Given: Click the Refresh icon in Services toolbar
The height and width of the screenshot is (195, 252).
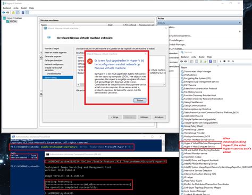Looking at the screenshot, I should pos(201,61).
